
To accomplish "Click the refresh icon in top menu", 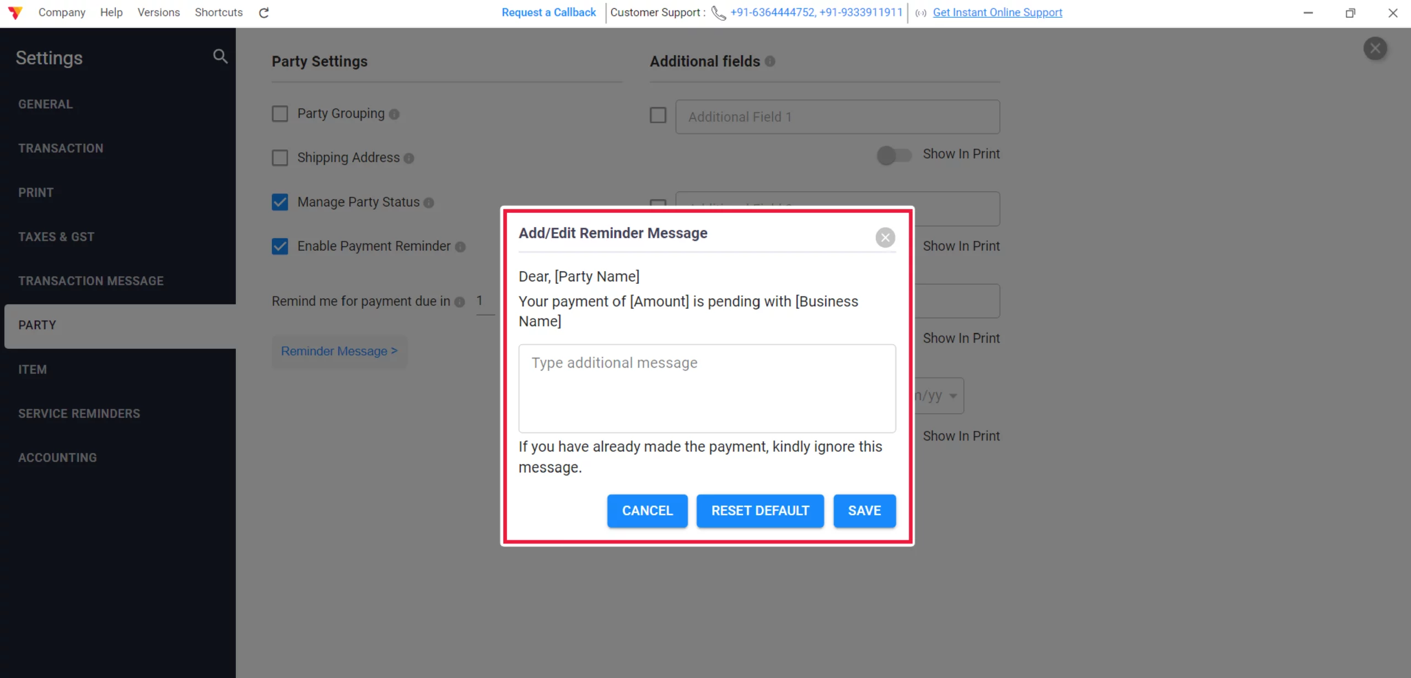I will (x=264, y=13).
